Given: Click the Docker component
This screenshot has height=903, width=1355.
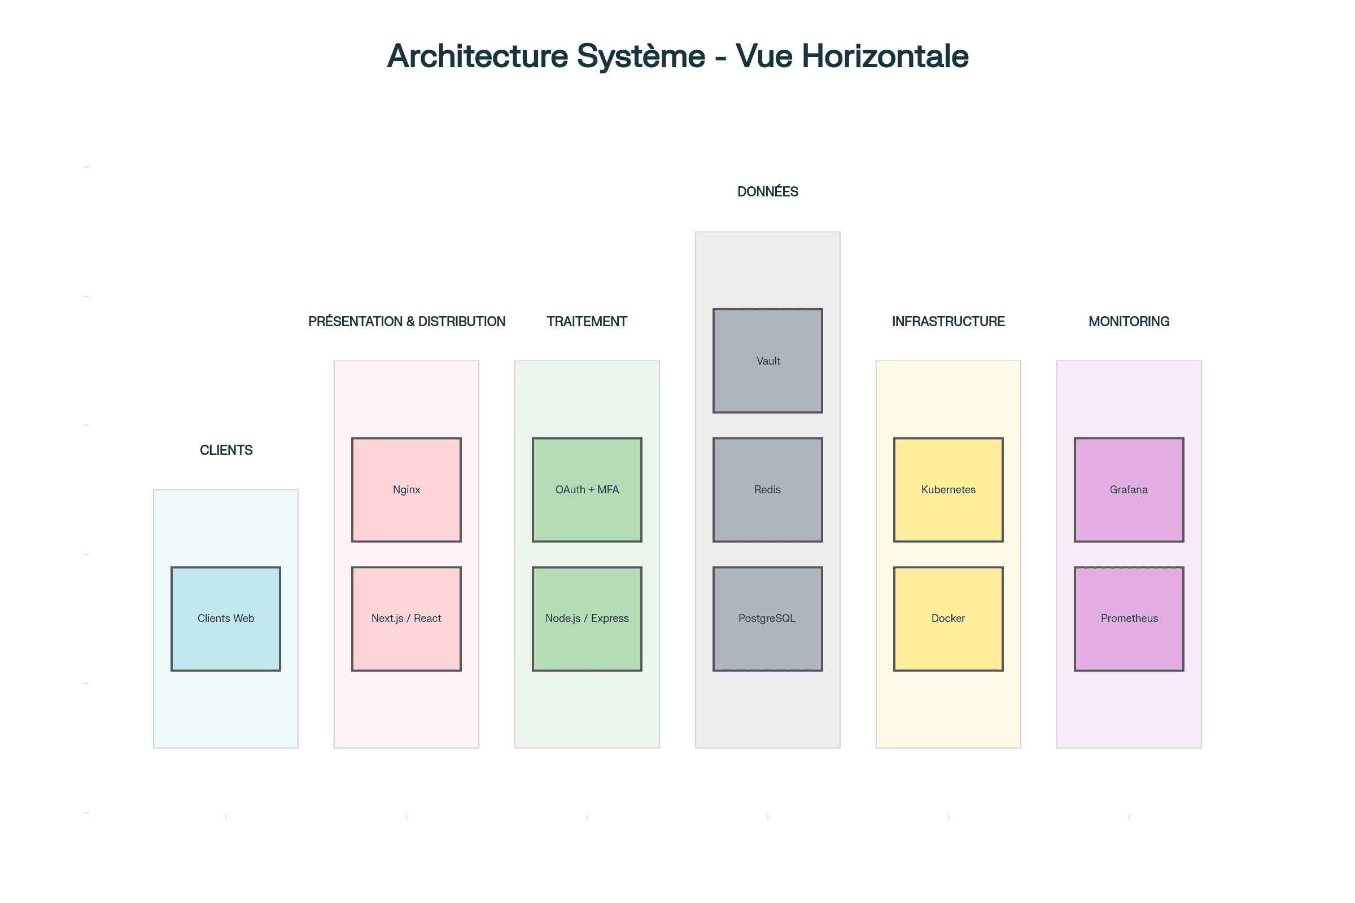Looking at the screenshot, I should (948, 619).
